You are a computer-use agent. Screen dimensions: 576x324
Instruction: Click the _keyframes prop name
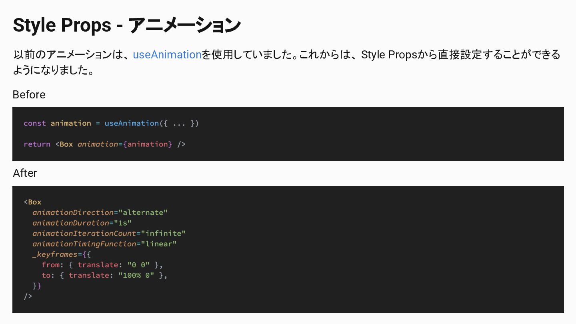(x=54, y=254)
